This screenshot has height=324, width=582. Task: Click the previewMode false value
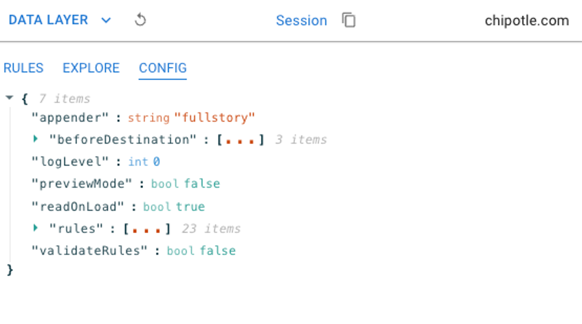(202, 184)
